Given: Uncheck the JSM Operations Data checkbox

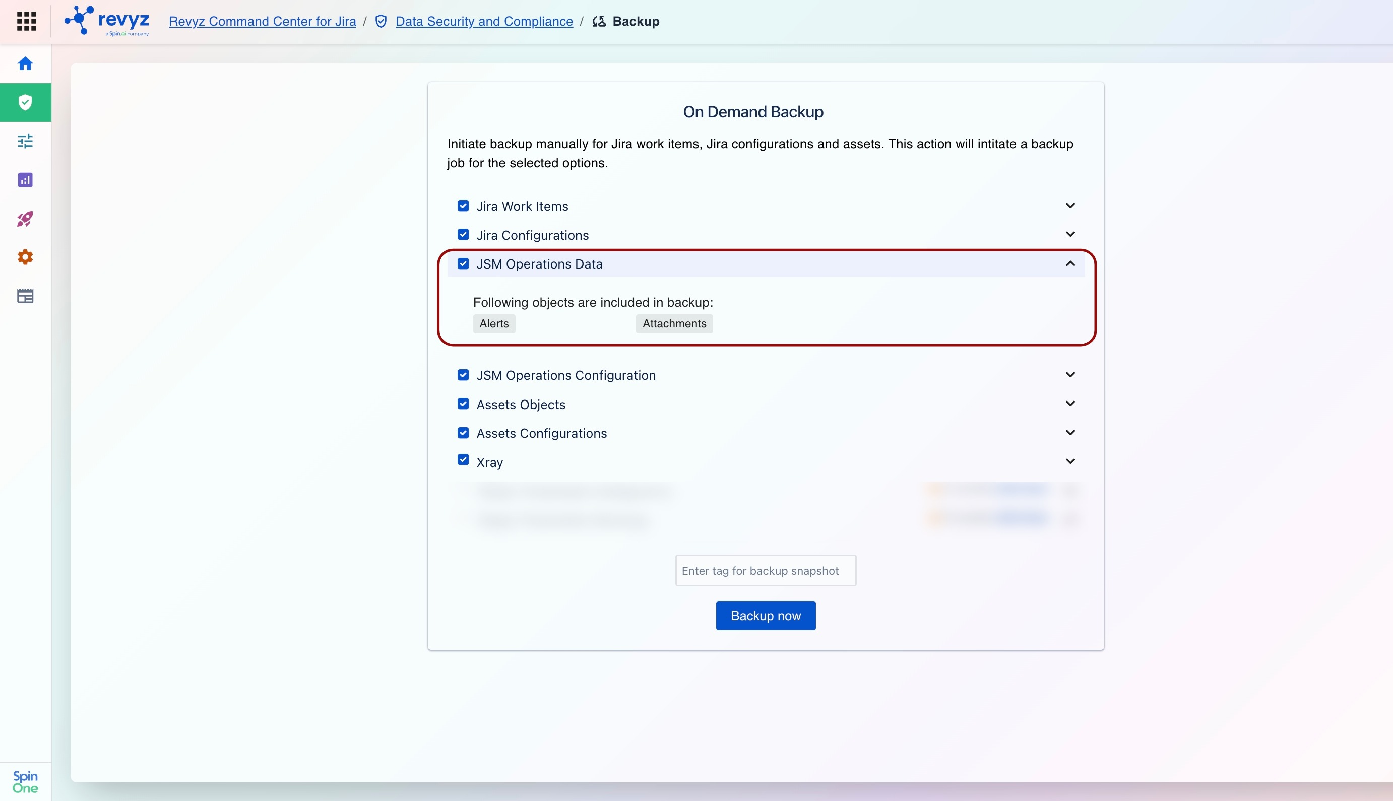Looking at the screenshot, I should [464, 264].
